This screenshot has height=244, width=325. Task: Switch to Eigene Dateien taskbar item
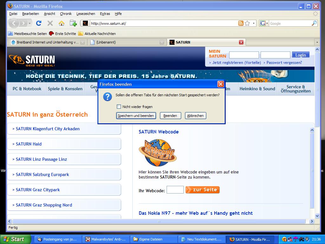point(154,240)
